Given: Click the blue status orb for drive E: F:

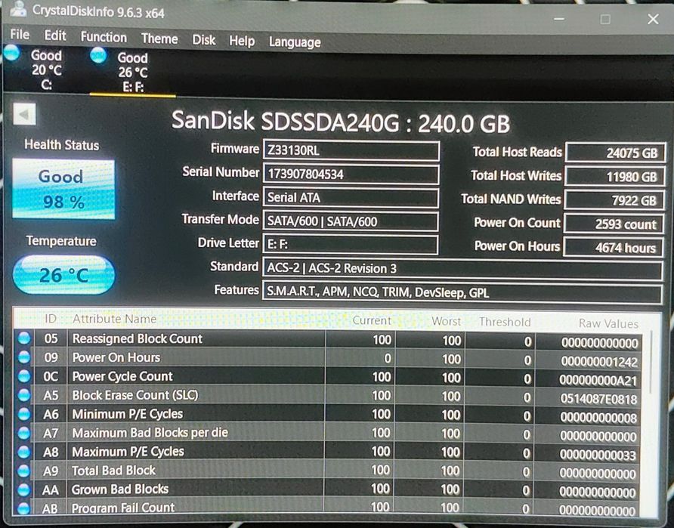Looking at the screenshot, I should point(98,55).
